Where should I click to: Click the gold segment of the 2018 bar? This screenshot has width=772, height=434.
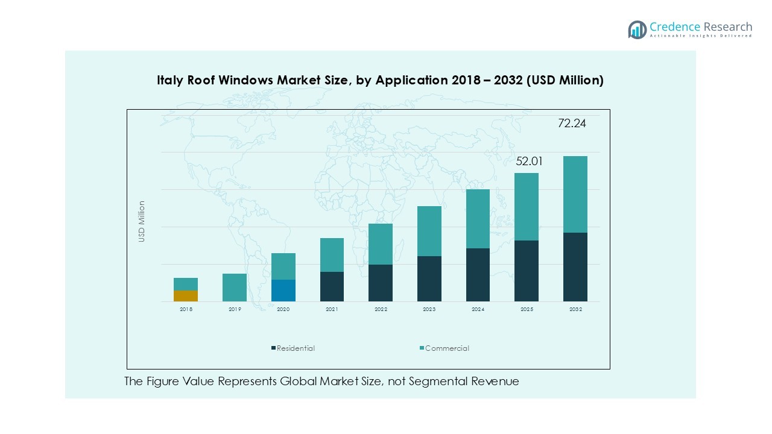(186, 296)
